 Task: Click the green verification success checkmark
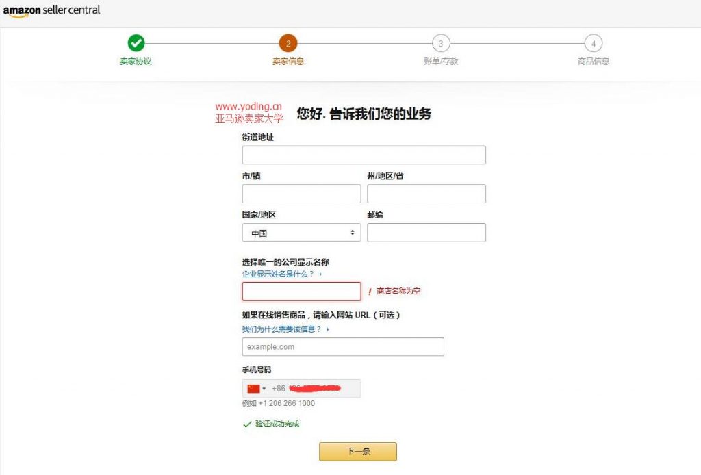point(247,424)
